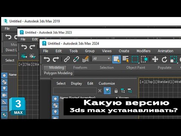Click Undo in the 3ds Max 2023 window
Viewport: 181px width, 136px height.
pyautogui.click(x=24, y=47)
